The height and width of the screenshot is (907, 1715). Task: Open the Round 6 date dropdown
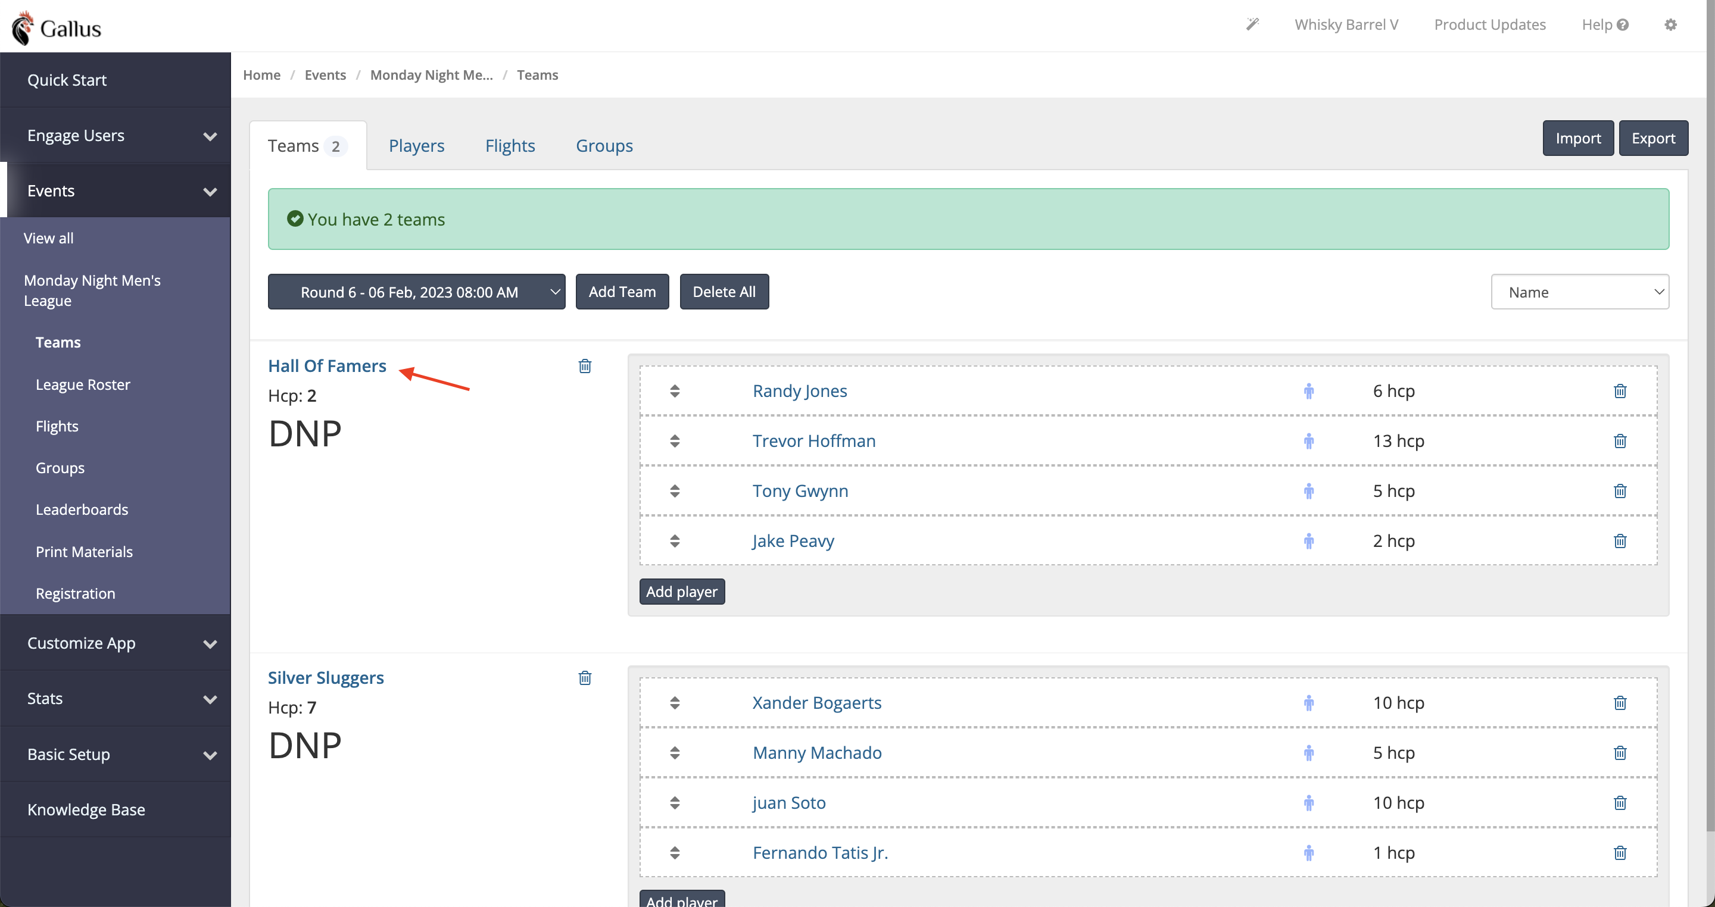[x=416, y=292]
